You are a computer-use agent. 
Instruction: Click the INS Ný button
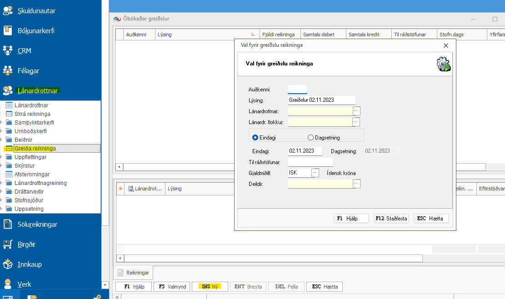tap(210, 287)
